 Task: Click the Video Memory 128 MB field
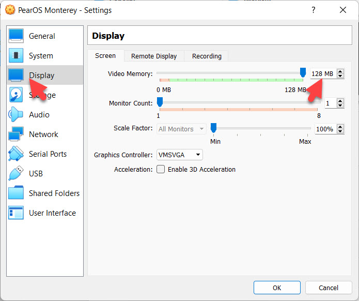[x=323, y=73]
